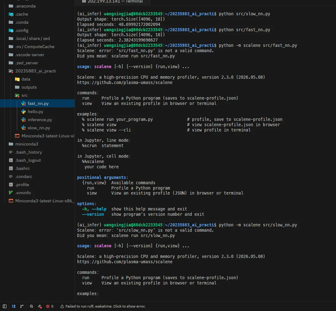Open the .viminfo file
This screenshot has width=336, height=311.
click(x=37, y=193)
